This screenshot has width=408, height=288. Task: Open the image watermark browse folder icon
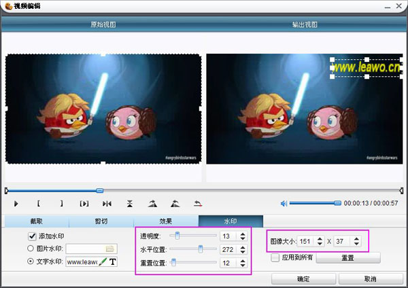109,249
